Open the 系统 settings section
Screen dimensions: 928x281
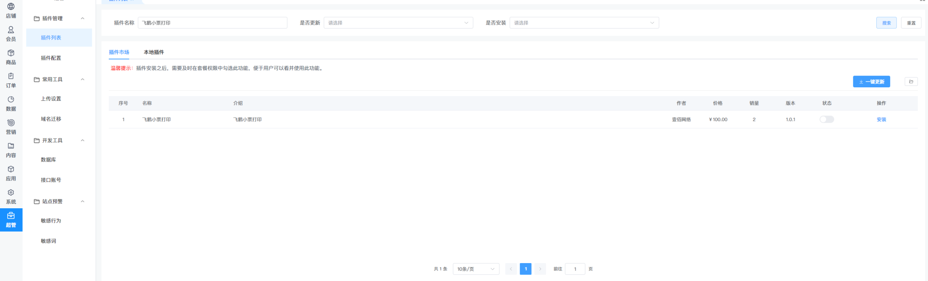11,197
